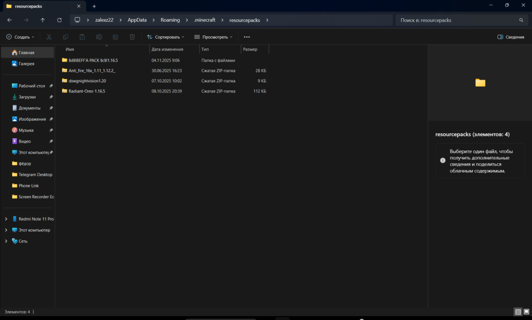The height and width of the screenshot is (320, 532).
Task: Close the resourcepacks tab
Action: pos(79,6)
